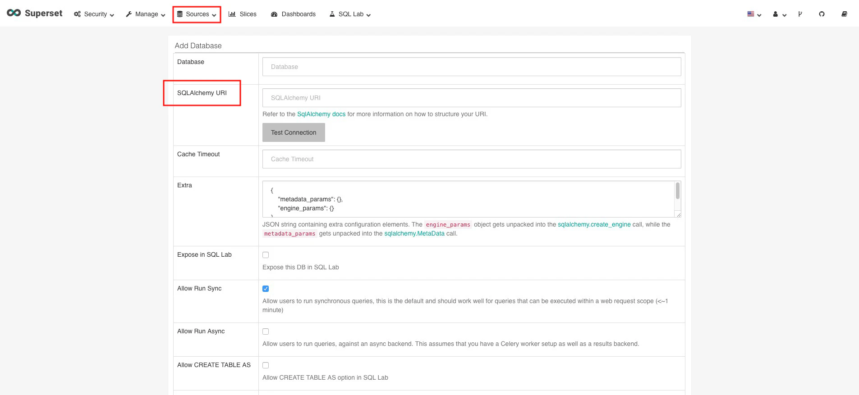Screen dimensions: 859x395
Task: Expand the Manage dropdown menu
Action: [145, 14]
